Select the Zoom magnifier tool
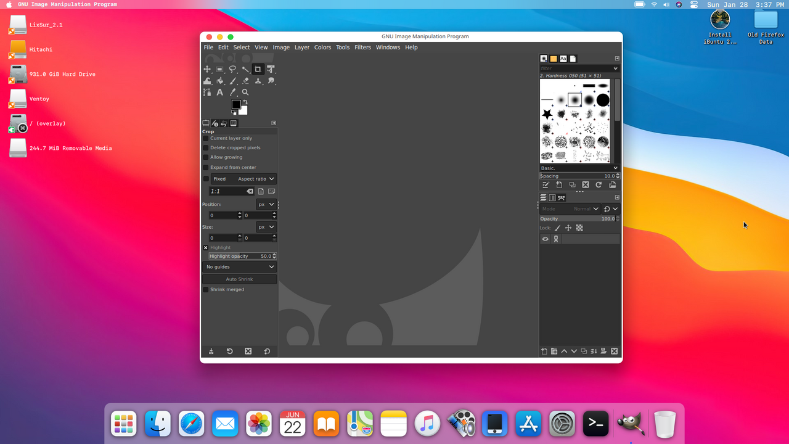Viewport: 789px width, 444px height. [x=245, y=92]
